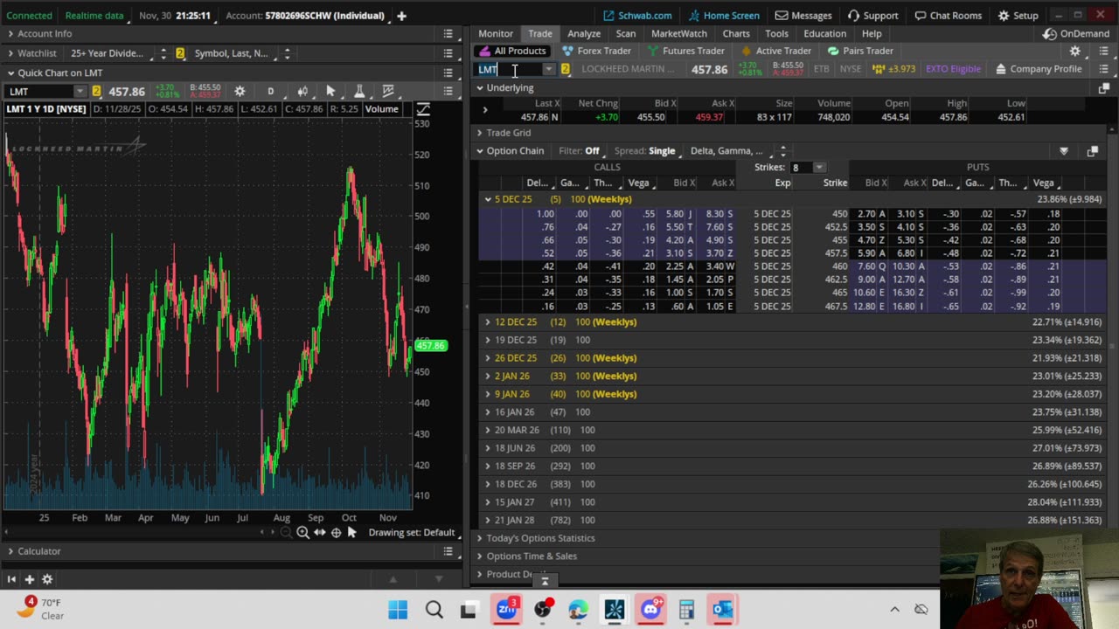Open left sidebar gear icon at bottom
Screen dimensions: 1119x629
(47, 579)
